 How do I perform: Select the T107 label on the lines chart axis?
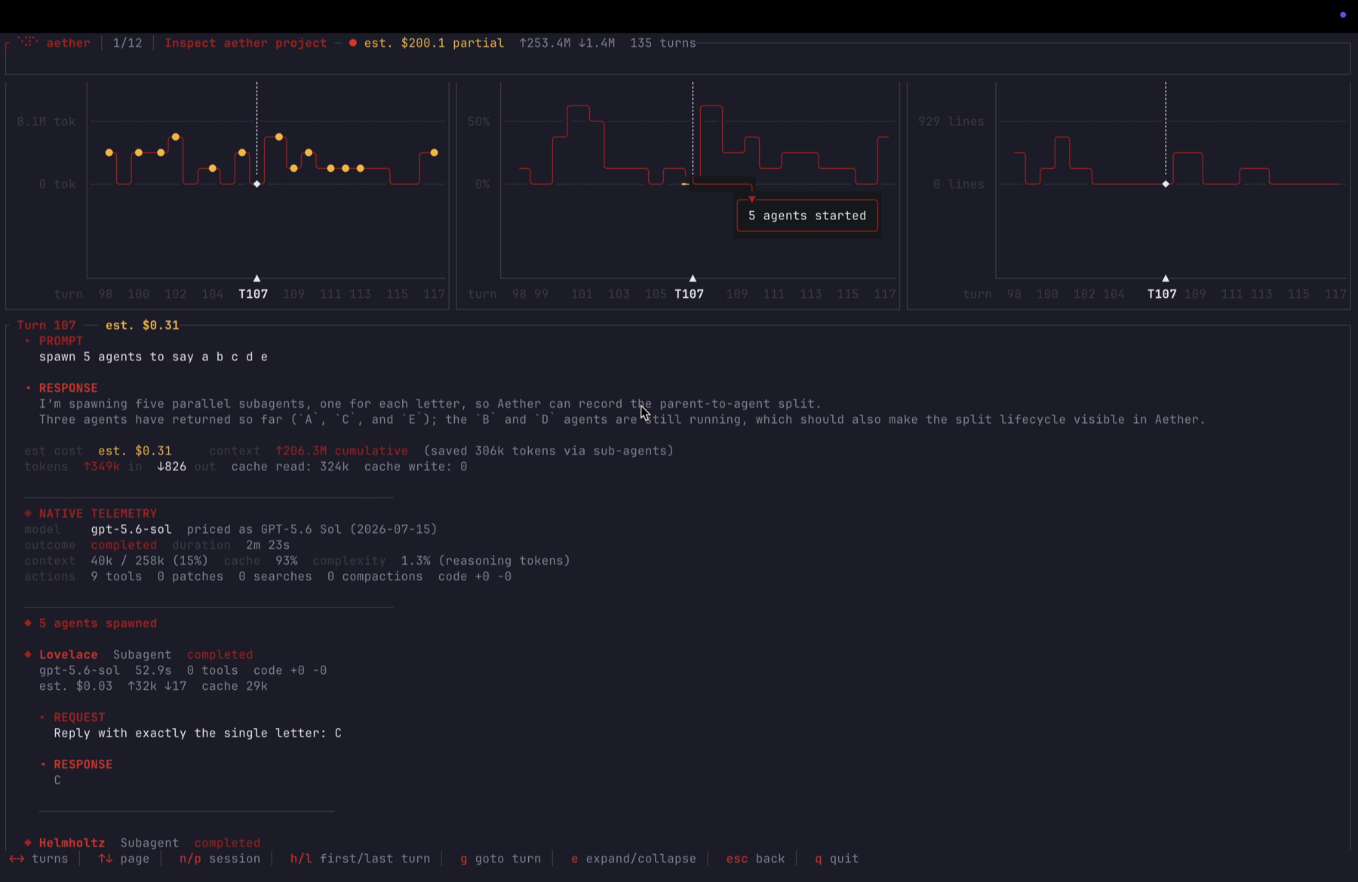coord(1162,294)
